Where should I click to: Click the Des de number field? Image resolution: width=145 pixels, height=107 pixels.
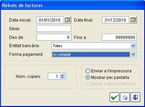(54, 37)
